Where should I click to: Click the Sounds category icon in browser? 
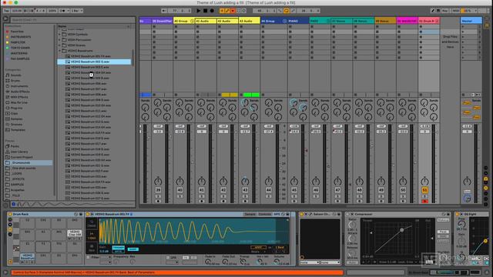pyautogui.click(x=8, y=75)
